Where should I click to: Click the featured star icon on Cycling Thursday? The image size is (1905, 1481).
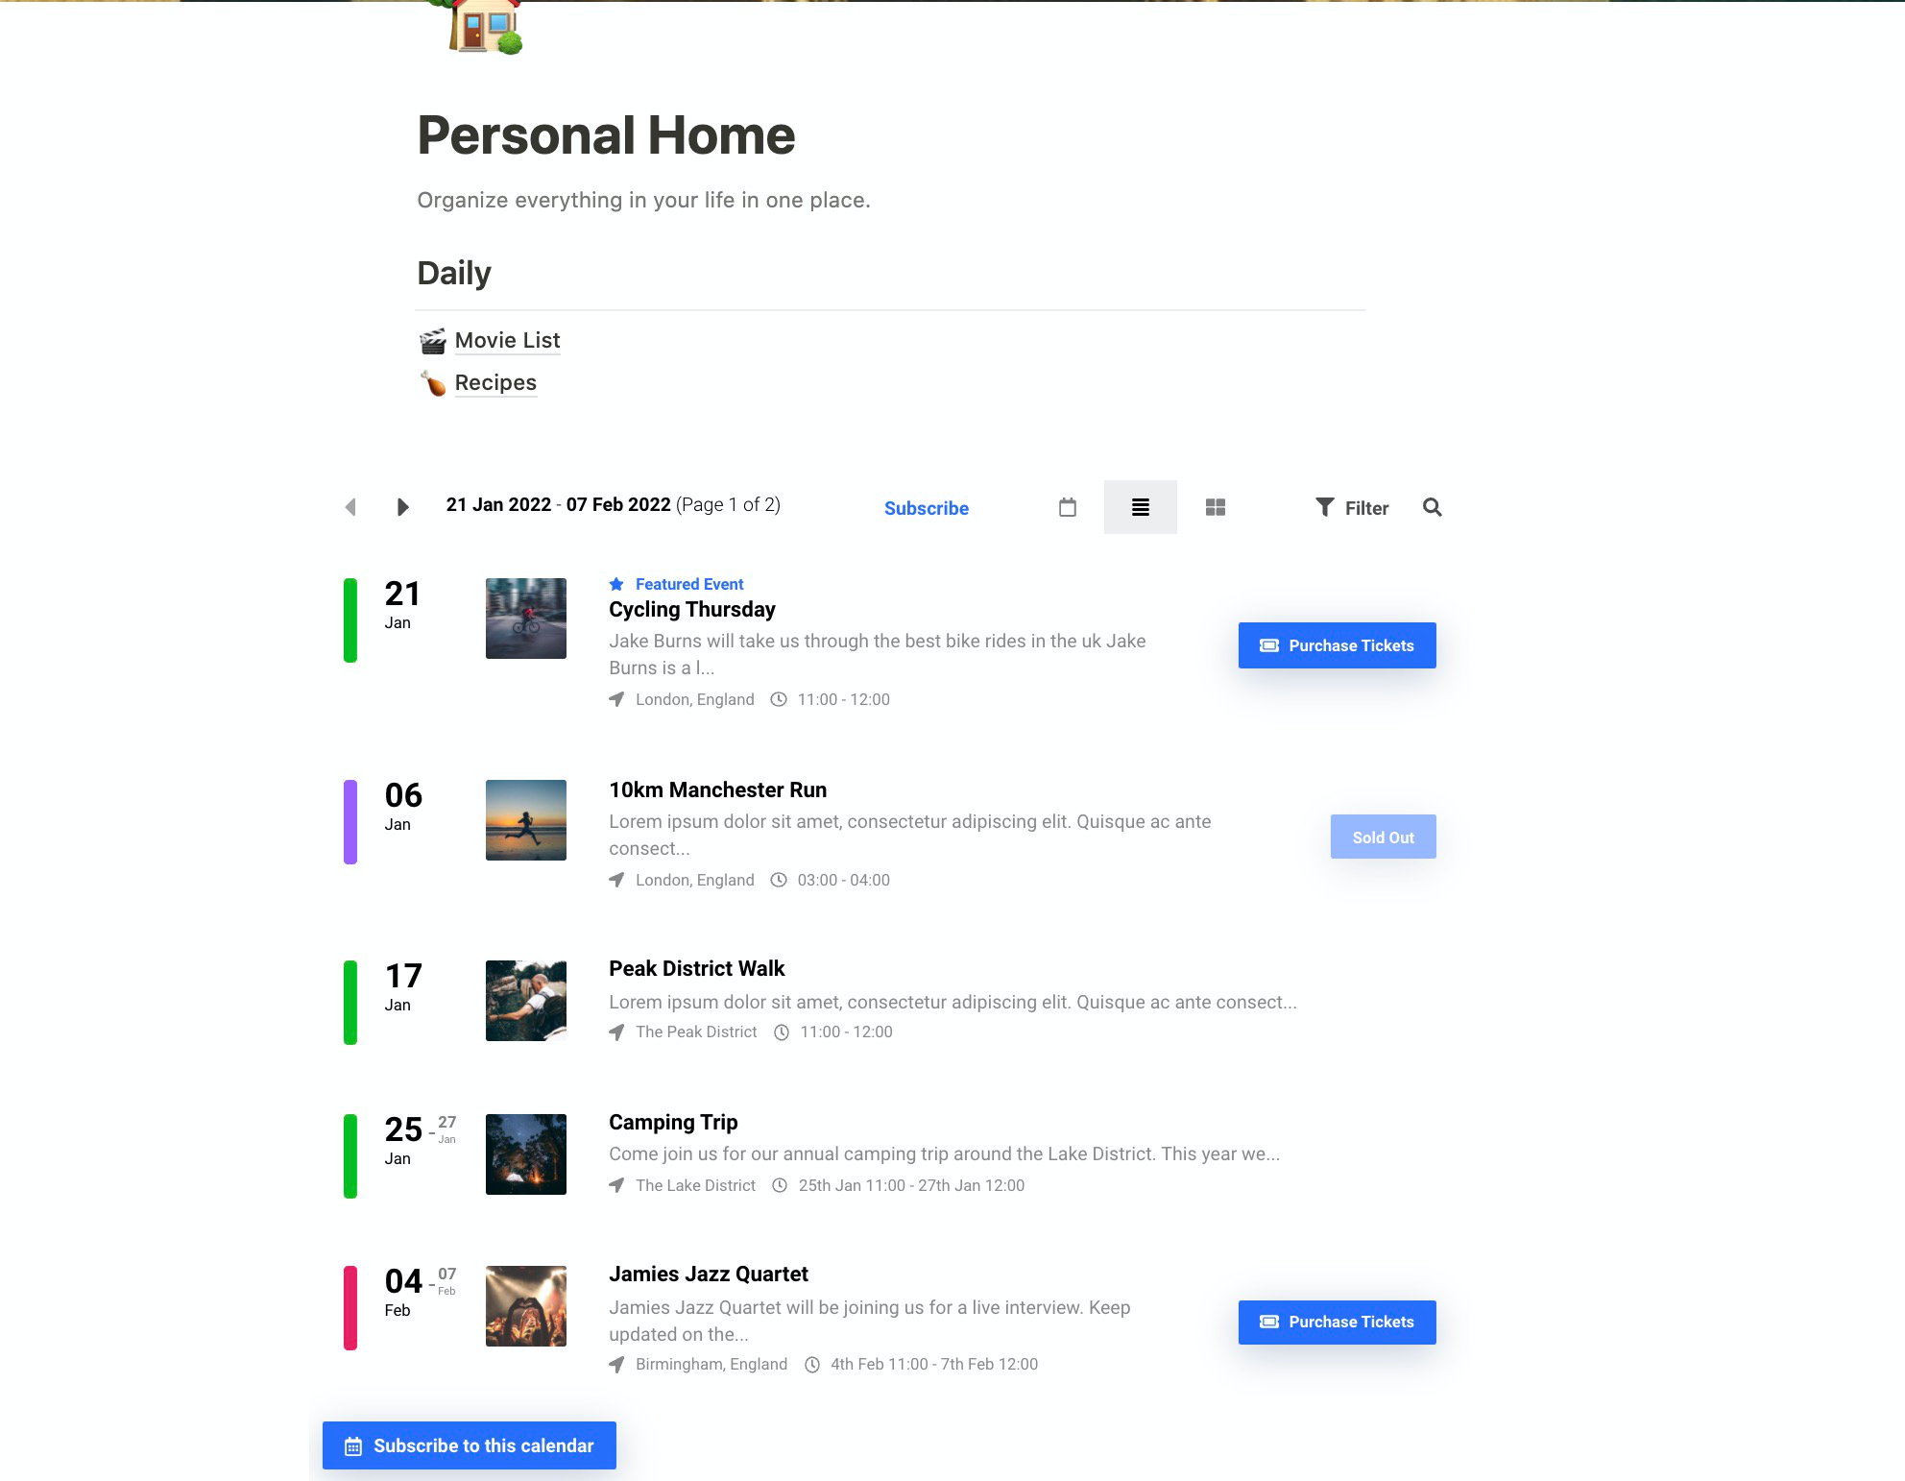(x=617, y=584)
